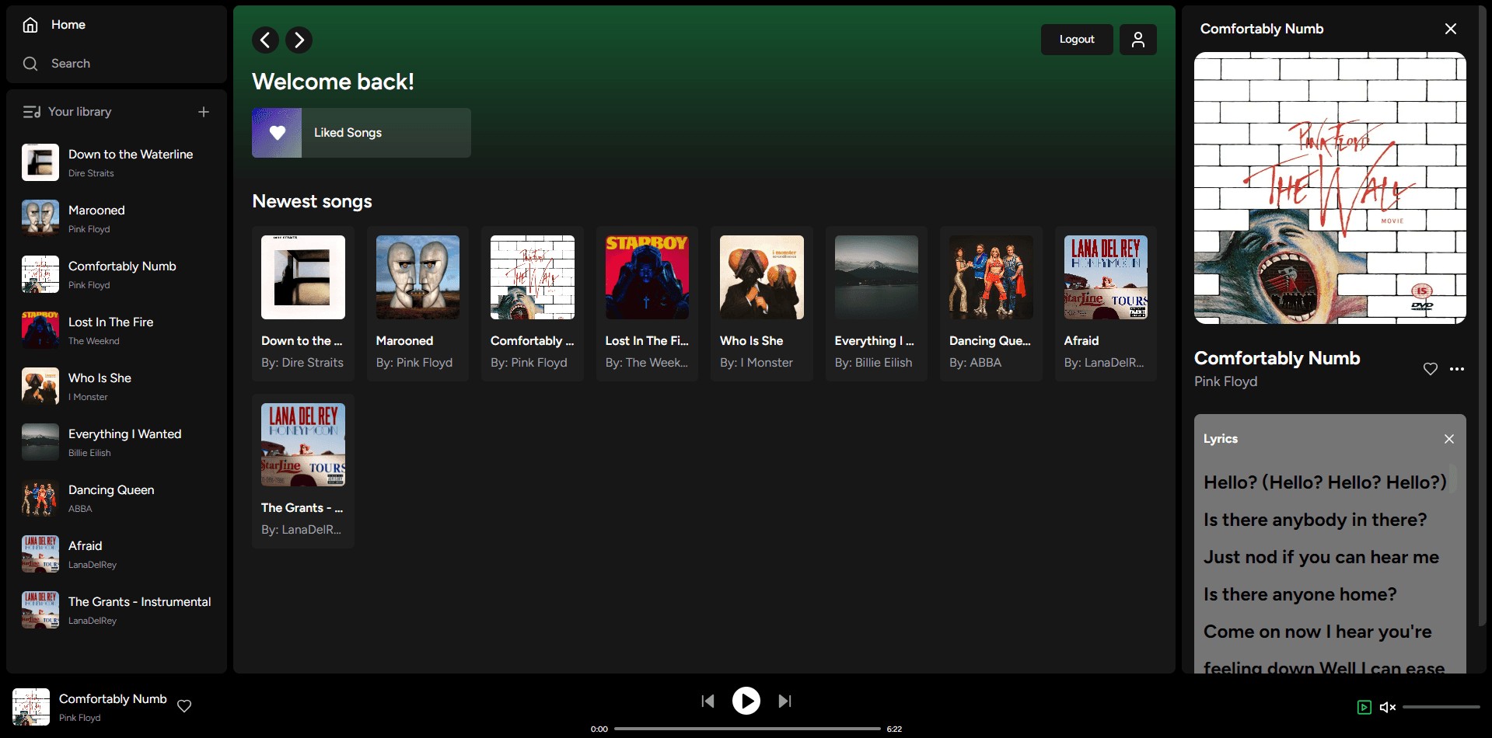The image size is (1492, 738).
Task: Select The Grants - Instrumental in library
Action: tap(117, 610)
